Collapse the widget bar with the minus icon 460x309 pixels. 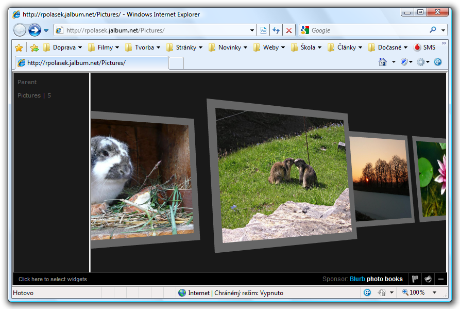click(440, 279)
